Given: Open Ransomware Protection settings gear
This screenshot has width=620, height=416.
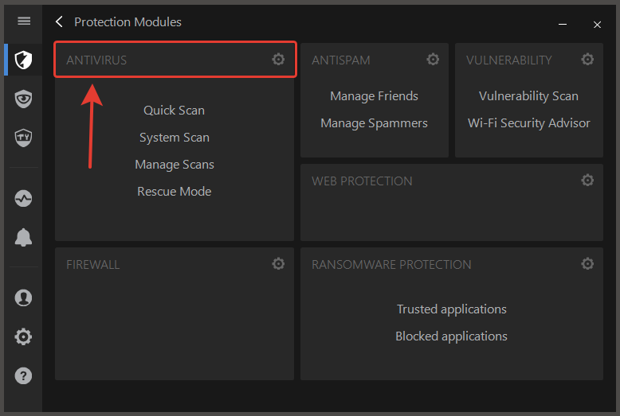Looking at the screenshot, I should point(587,263).
